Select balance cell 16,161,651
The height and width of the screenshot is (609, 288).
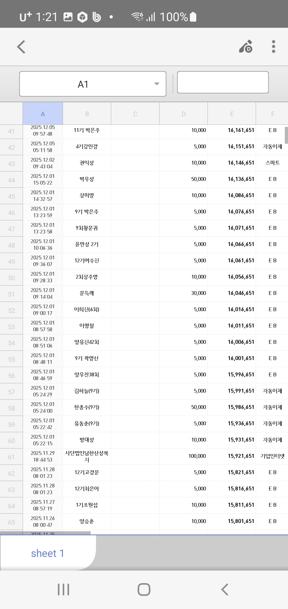point(241,130)
